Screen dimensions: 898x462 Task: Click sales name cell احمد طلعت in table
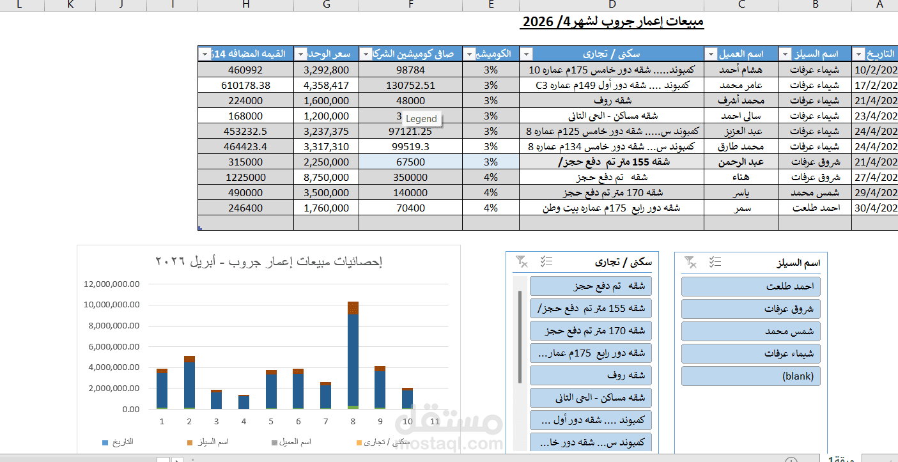coord(816,208)
